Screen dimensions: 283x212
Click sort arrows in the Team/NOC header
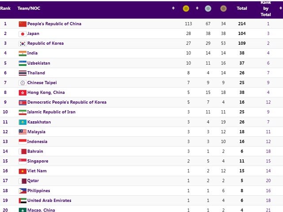pos(173,8)
